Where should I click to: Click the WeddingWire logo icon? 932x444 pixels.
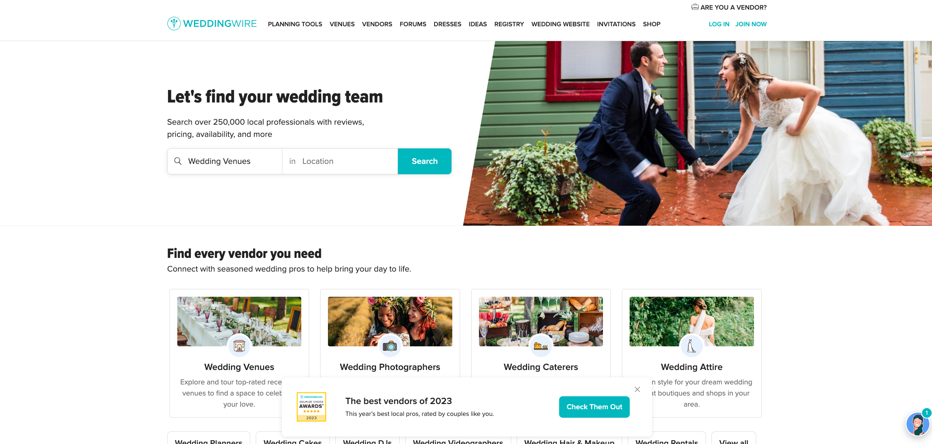click(x=174, y=24)
